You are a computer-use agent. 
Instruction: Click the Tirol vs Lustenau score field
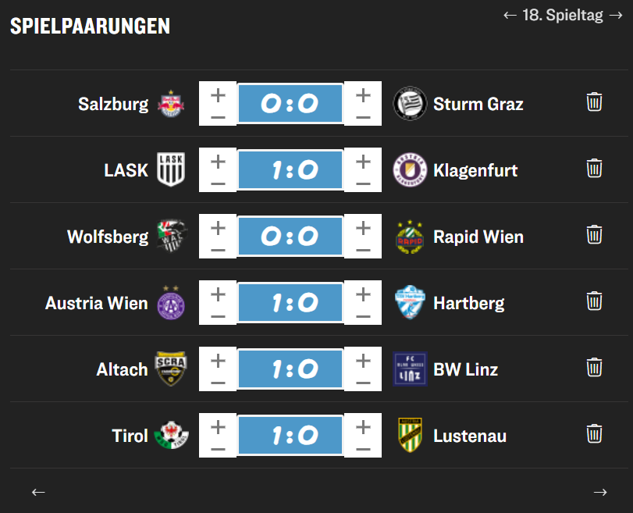tap(290, 436)
